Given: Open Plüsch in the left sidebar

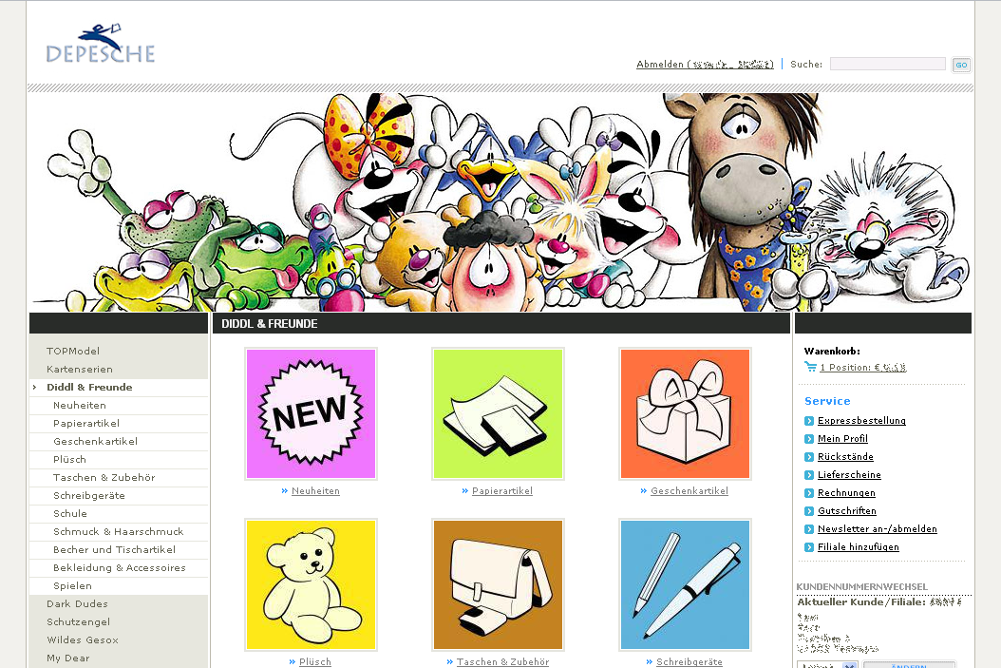Looking at the screenshot, I should point(69,459).
